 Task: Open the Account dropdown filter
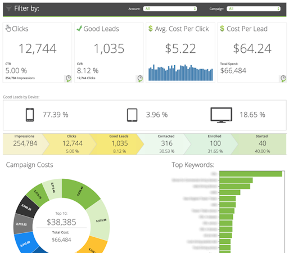click(x=170, y=8)
